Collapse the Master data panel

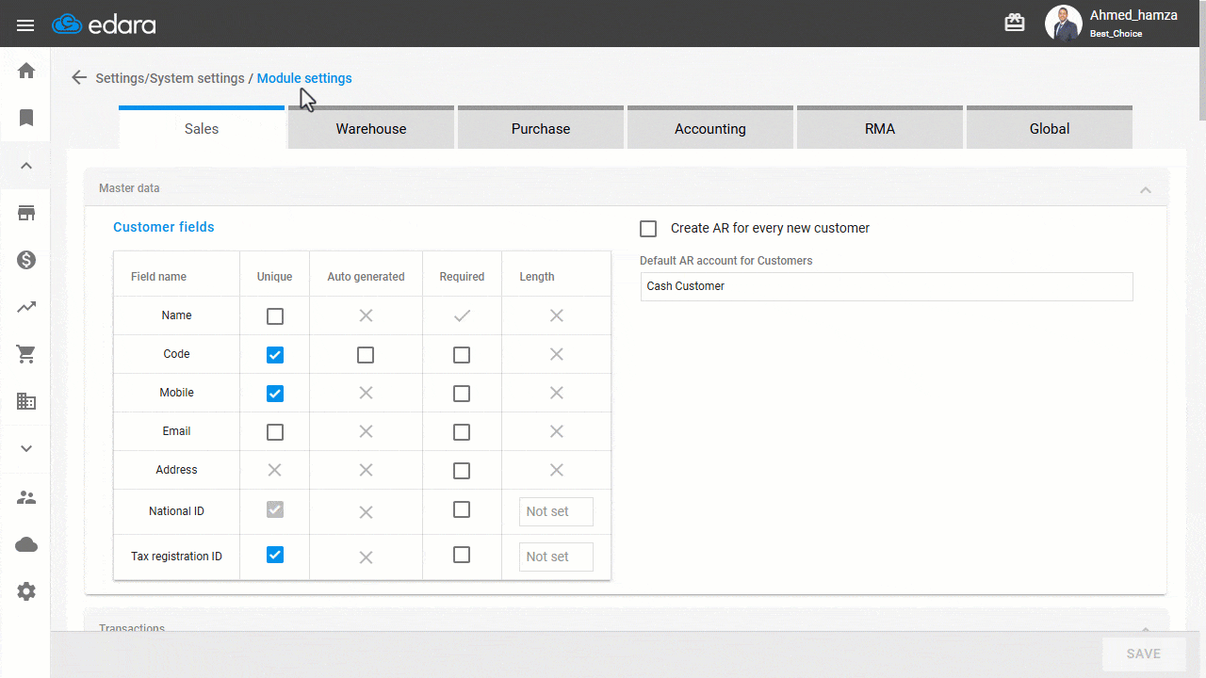point(1146,189)
